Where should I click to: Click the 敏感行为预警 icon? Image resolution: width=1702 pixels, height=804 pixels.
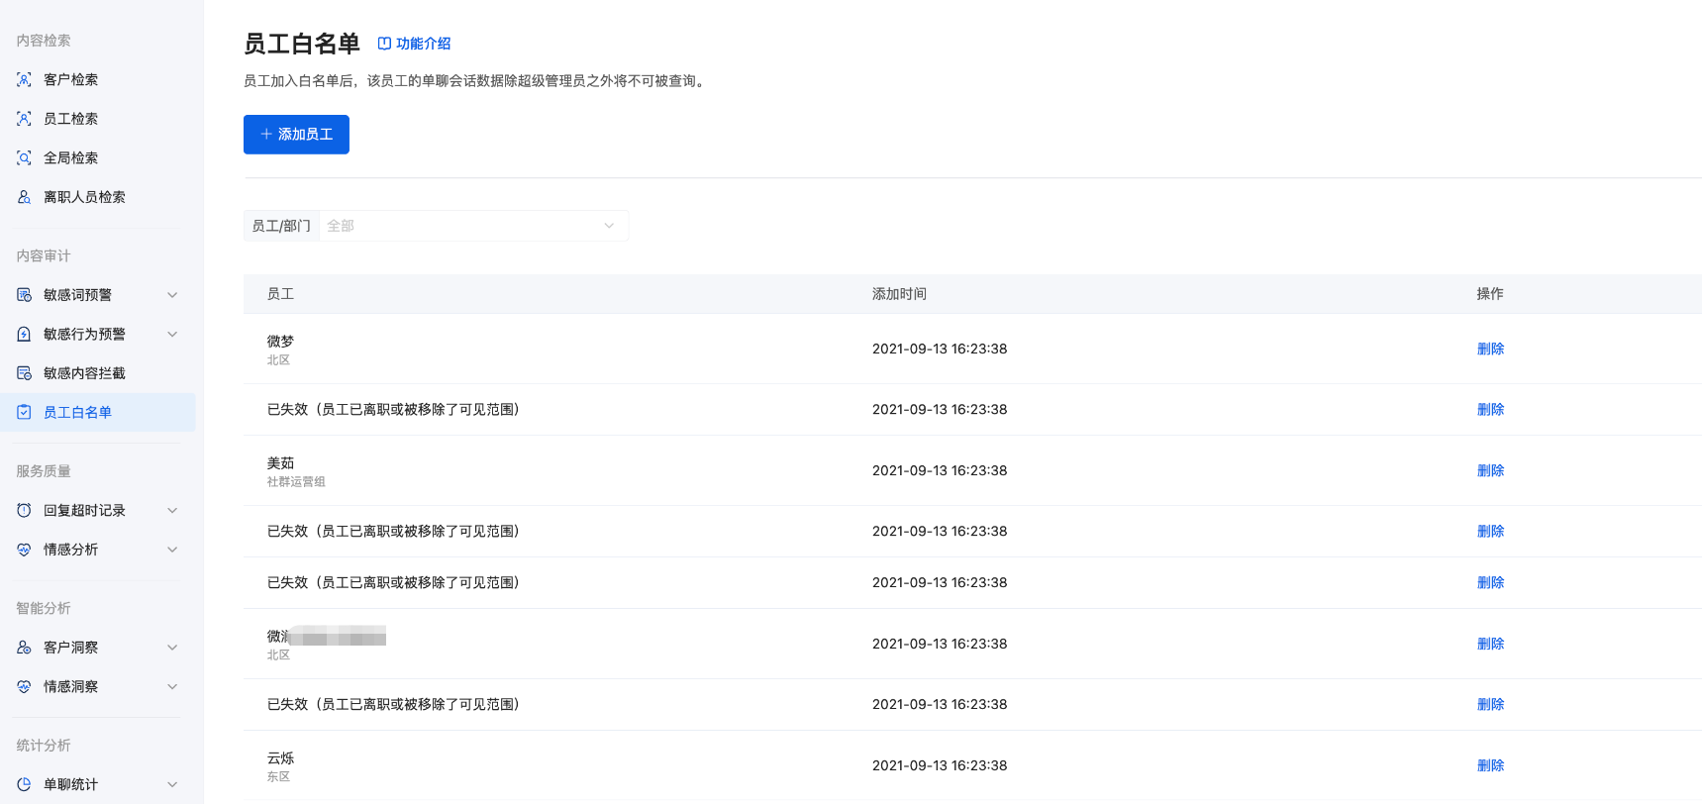click(x=24, y=334)
